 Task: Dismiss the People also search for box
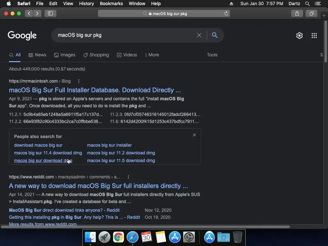click(194, 135)
